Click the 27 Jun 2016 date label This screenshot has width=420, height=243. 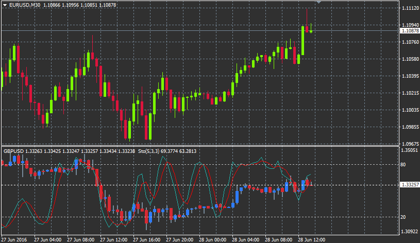tap(14, 239)
